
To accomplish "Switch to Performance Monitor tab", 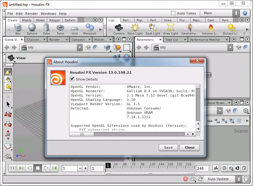I will [205, 39].
